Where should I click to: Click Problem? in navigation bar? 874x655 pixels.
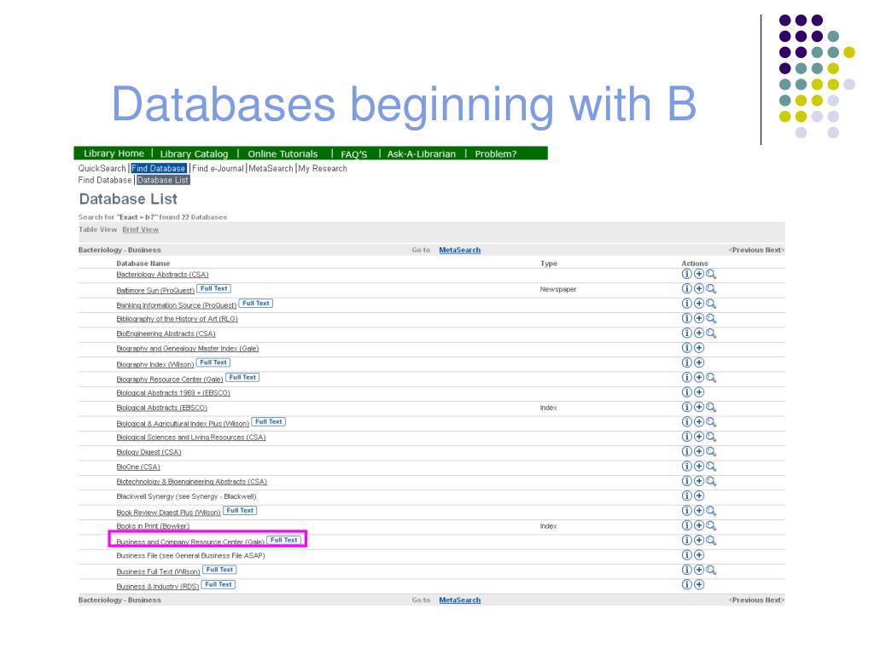pos(496,154)
